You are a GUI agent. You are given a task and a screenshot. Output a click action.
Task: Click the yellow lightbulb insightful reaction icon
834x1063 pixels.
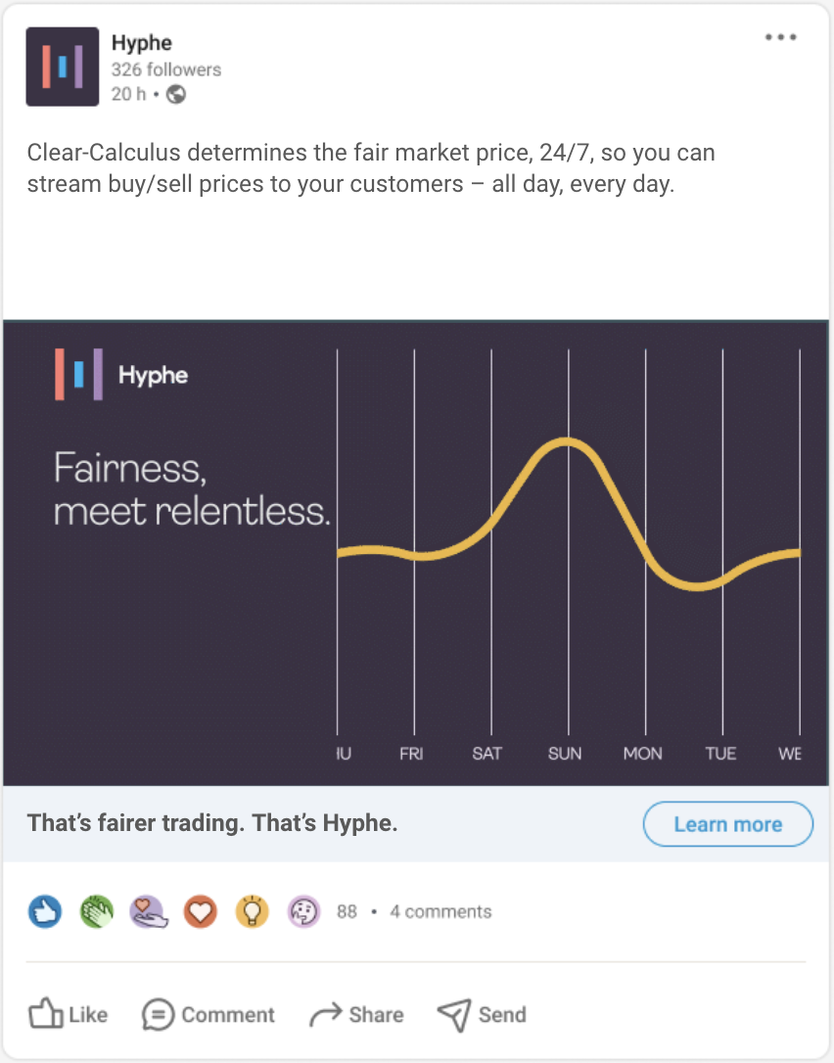(253, 911)
